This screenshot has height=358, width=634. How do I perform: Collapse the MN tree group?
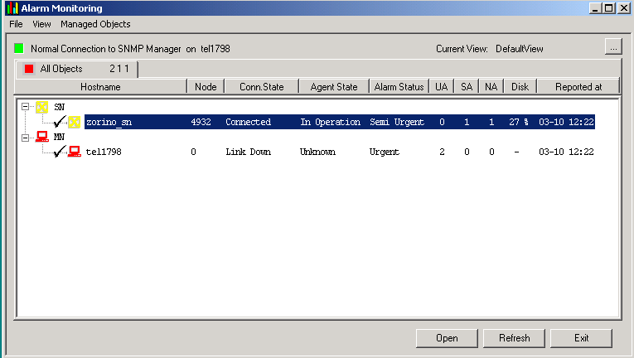click(x=26, y=137)
